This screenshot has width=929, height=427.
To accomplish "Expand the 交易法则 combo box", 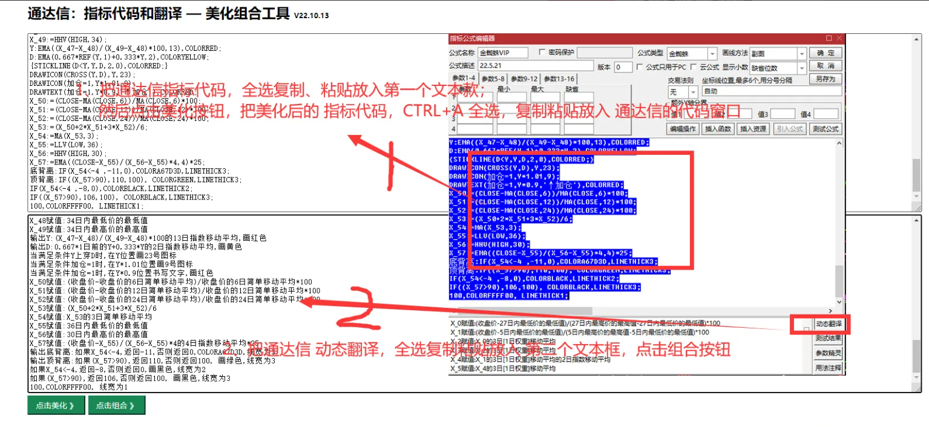I will point(694,91).
